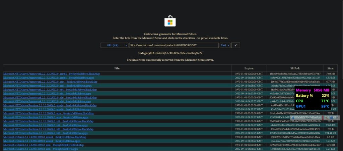Download NET.Native.Runtime 2.2 arm BlockMap file
Image resolution: width=343 pixels, height=151 pixels.
point(49,113)
